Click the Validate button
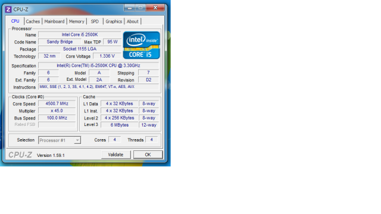Viewport: 381px width, 214px height. click(x=115, y=155)
